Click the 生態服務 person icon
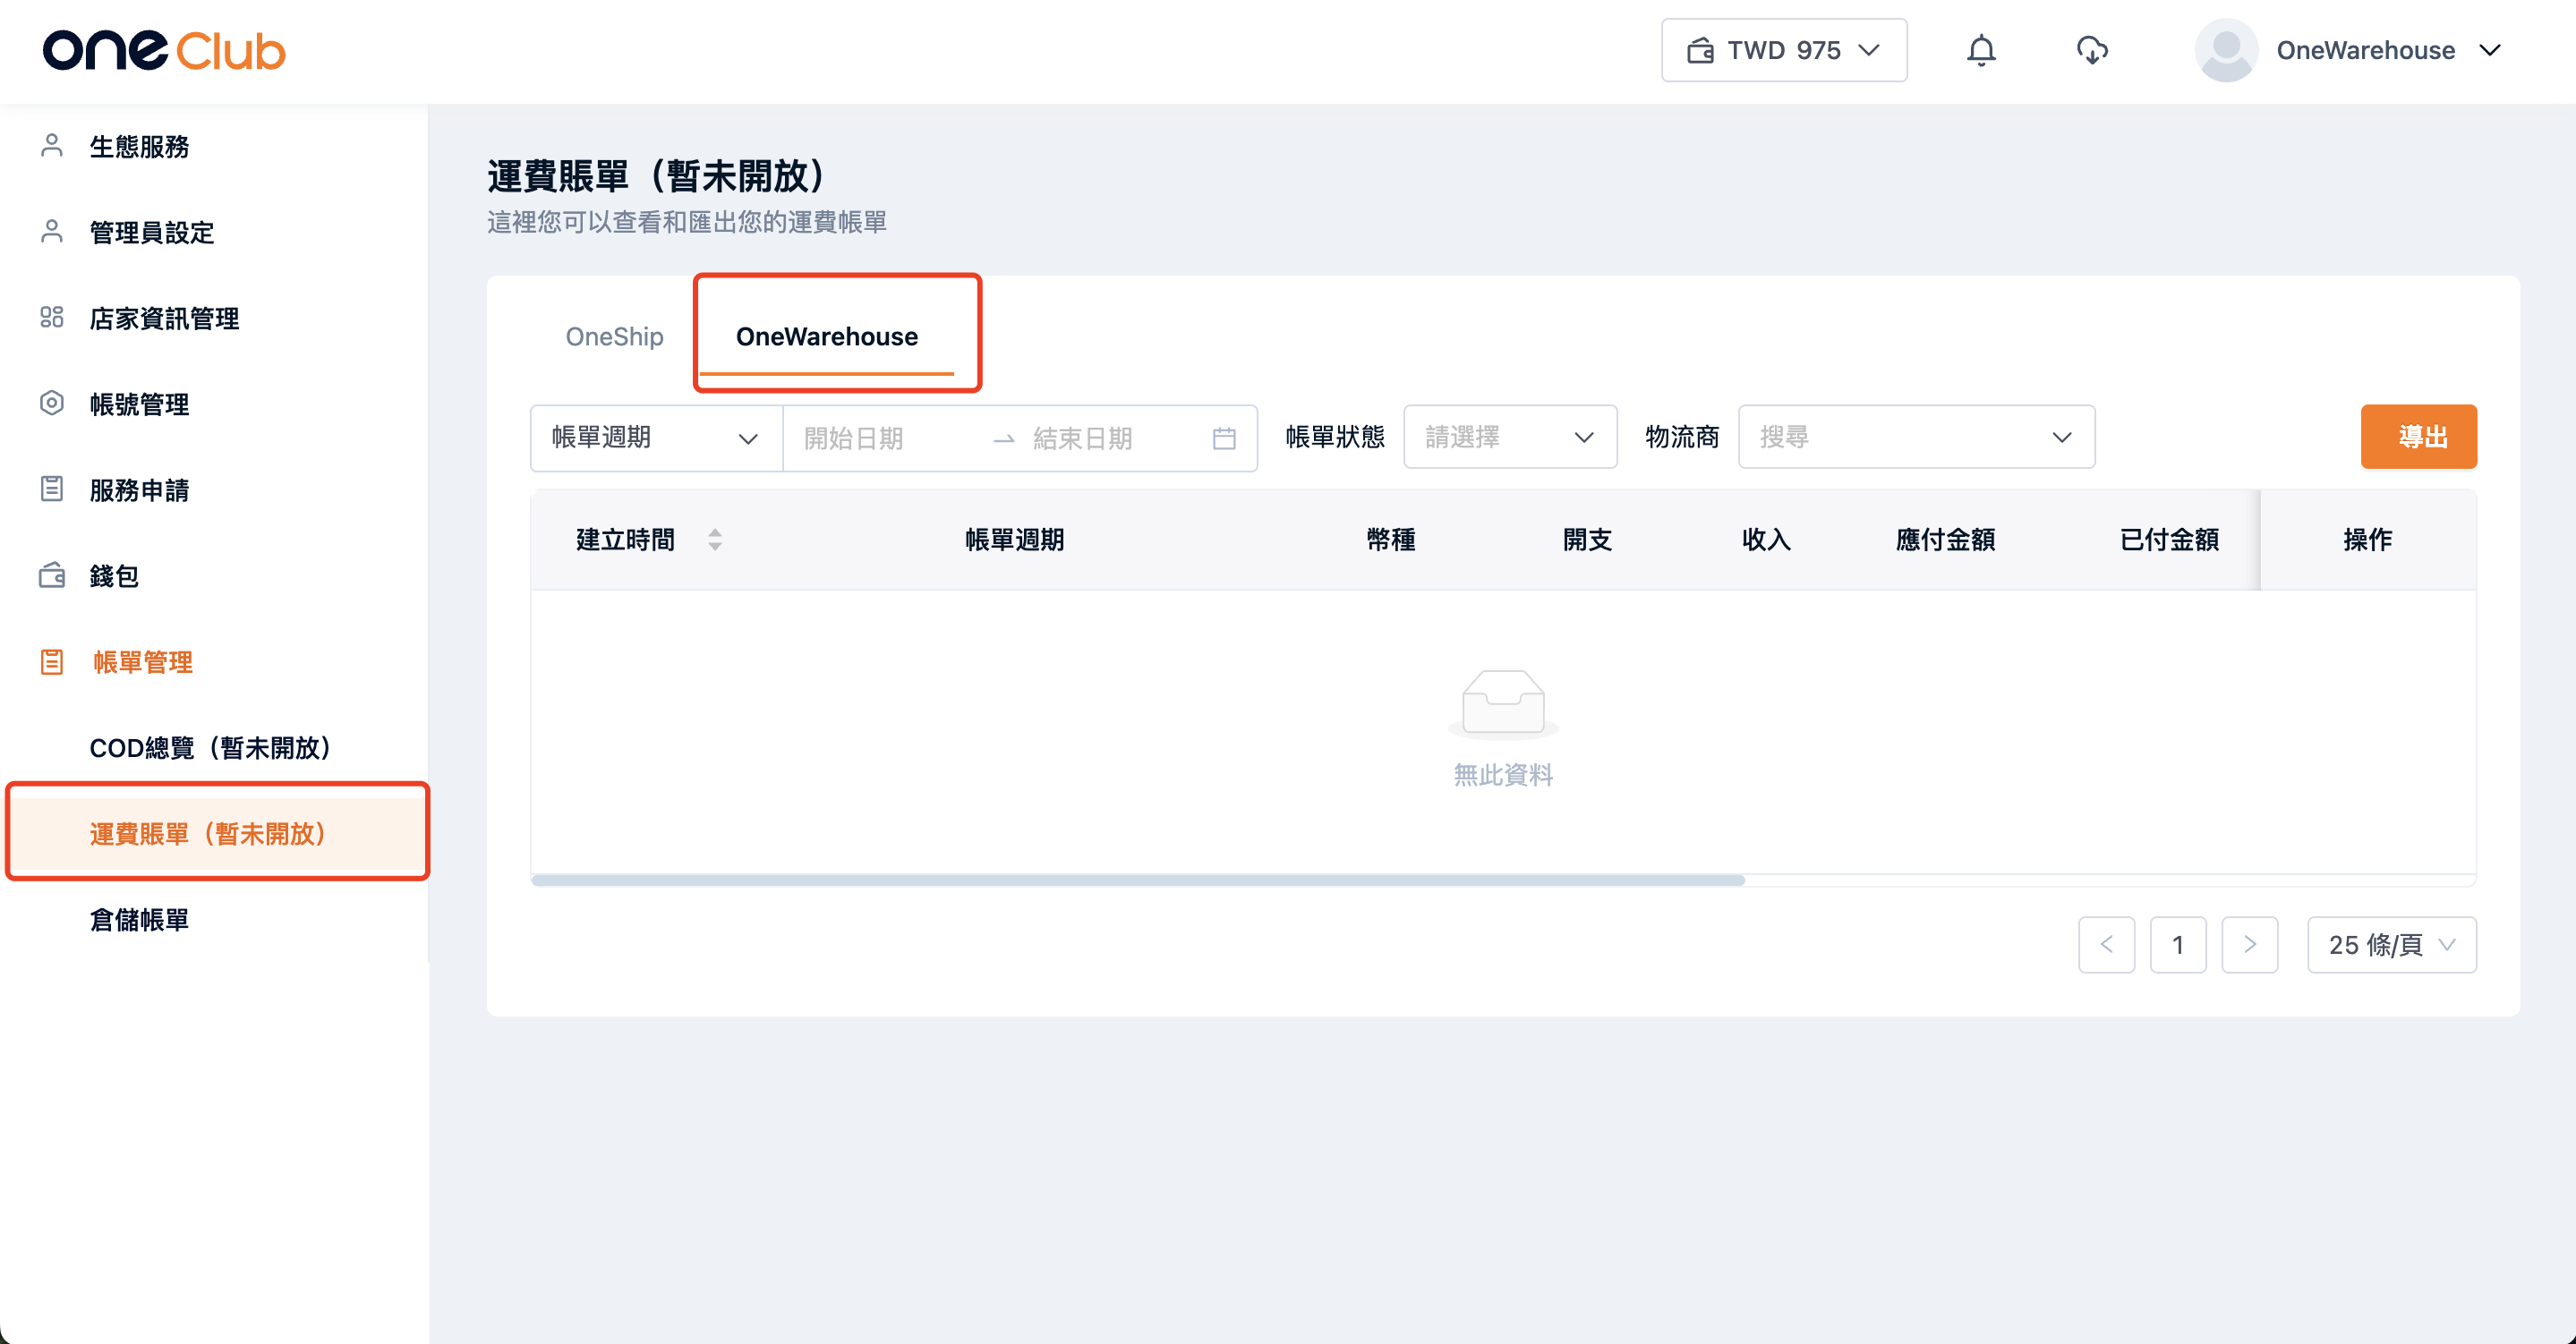Viewport: 2576px width, 1344px height. 52,146
